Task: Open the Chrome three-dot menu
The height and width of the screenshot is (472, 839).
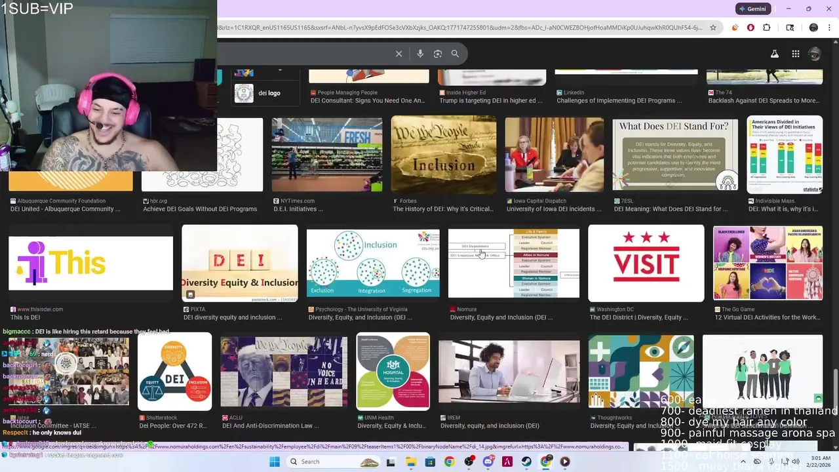Action: click(829, 28)
